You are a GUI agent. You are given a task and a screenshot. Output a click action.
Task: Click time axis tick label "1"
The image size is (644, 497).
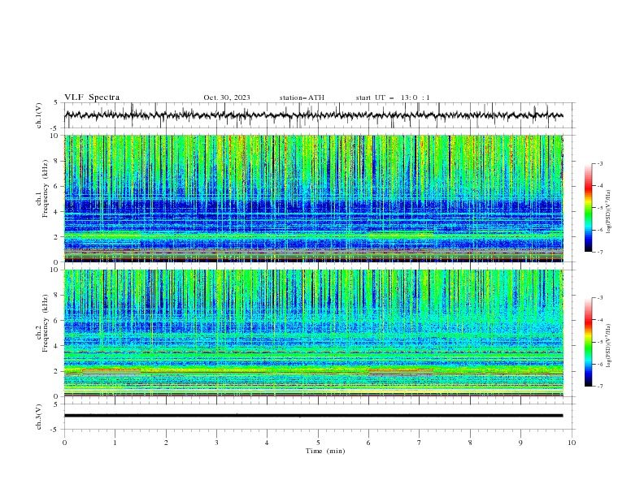pos(115,443)
